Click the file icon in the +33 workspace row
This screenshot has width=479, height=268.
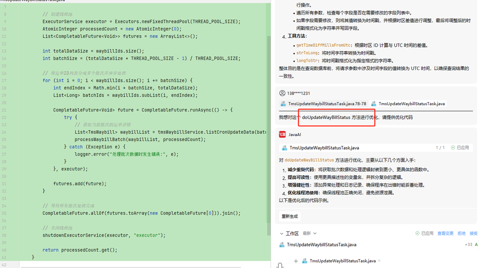coord(282,245)
